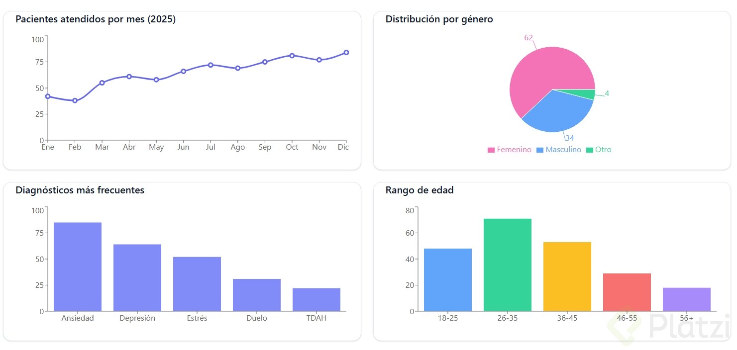The height and width of the screenshot is (350, 737).
Task: Click the yellow 36-45 age bar
Action: click(x=567, y=276)
